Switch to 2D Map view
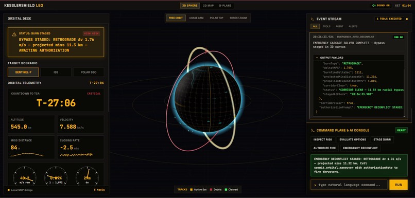415x198 pixels. point(209,5)
